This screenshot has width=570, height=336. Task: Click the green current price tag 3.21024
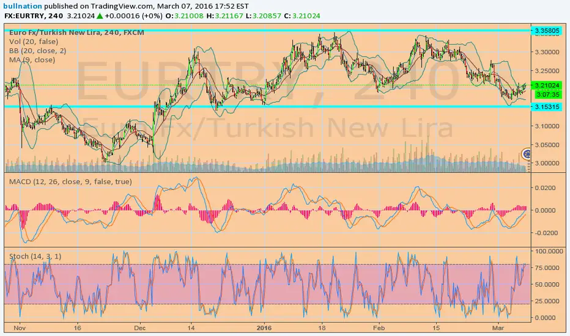(x=547, y=86)
